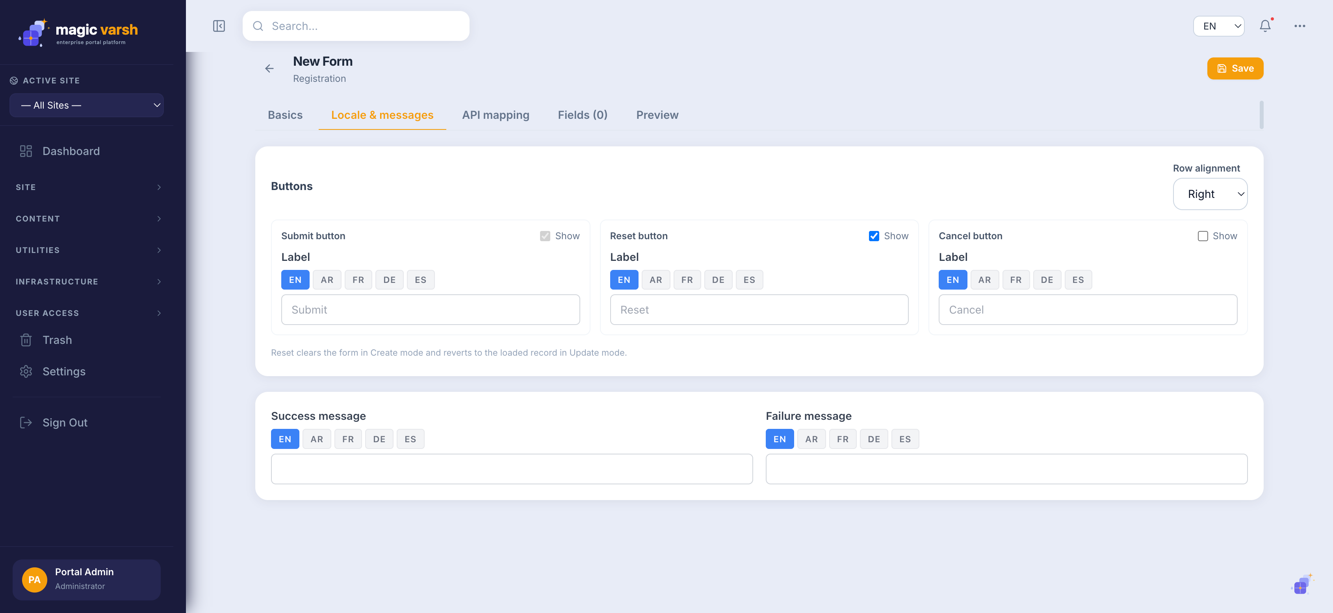This screenshot has width=1333, height=613.
Task: Open the Fields (0) tab
Action: pos(582,115)
